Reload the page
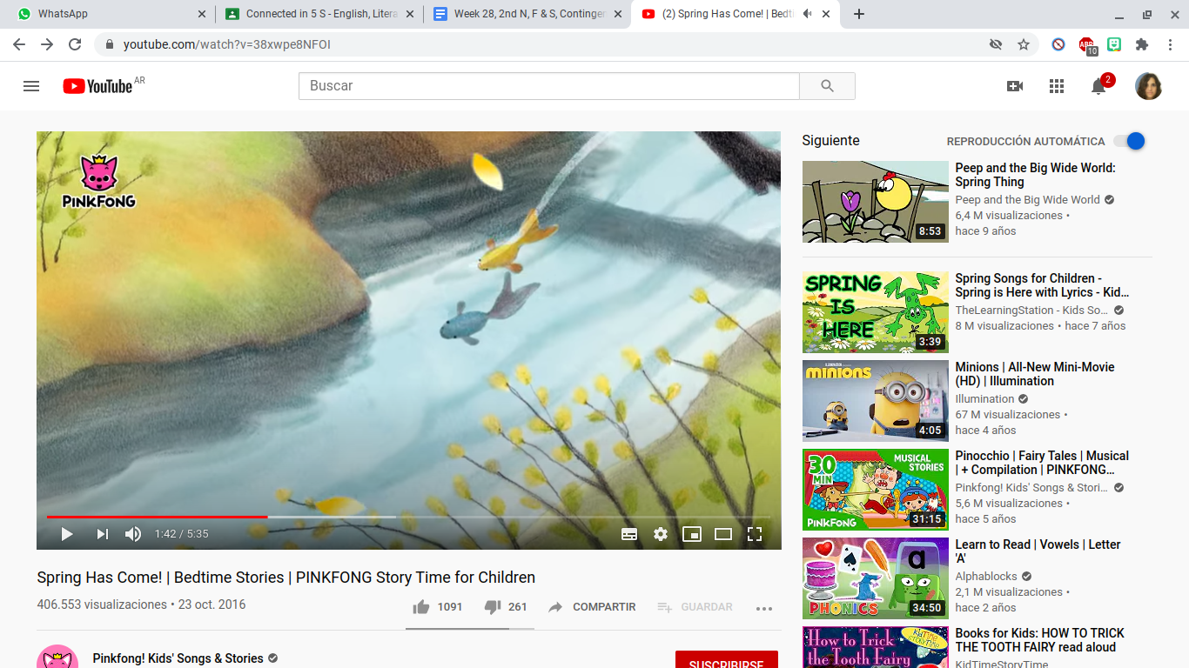This screenshot has width=1189, height=668. pyautogui.click(x=75, y=44)
